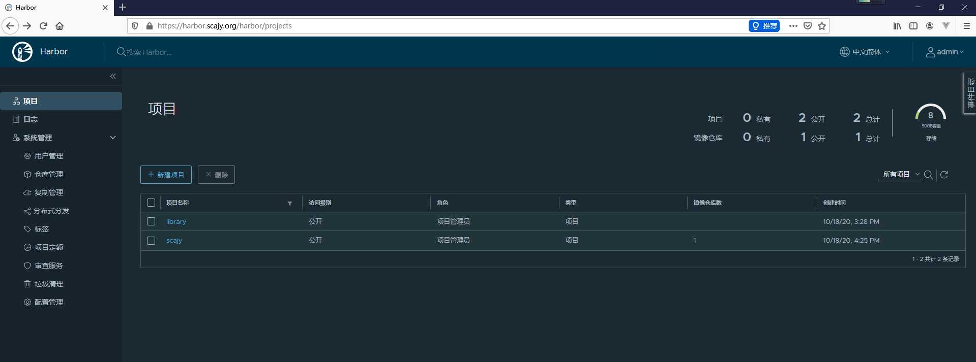This screenshot has height=362, width=976.
Task: Go back to the previous page
Action: pos(10,26)
